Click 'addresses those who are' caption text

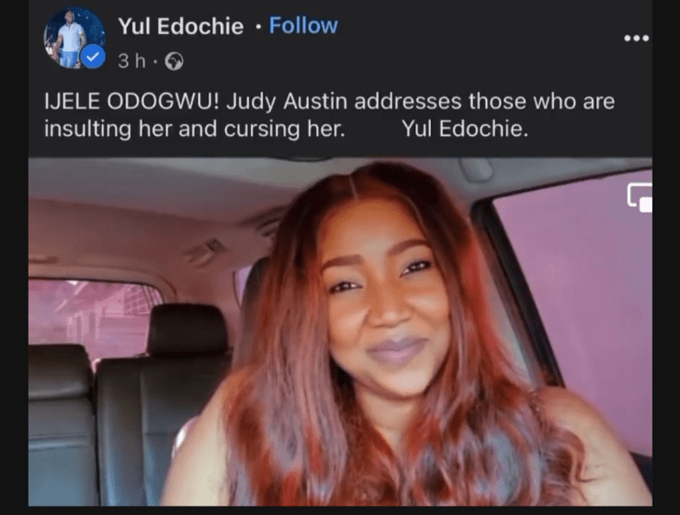(x=484, y=101)
